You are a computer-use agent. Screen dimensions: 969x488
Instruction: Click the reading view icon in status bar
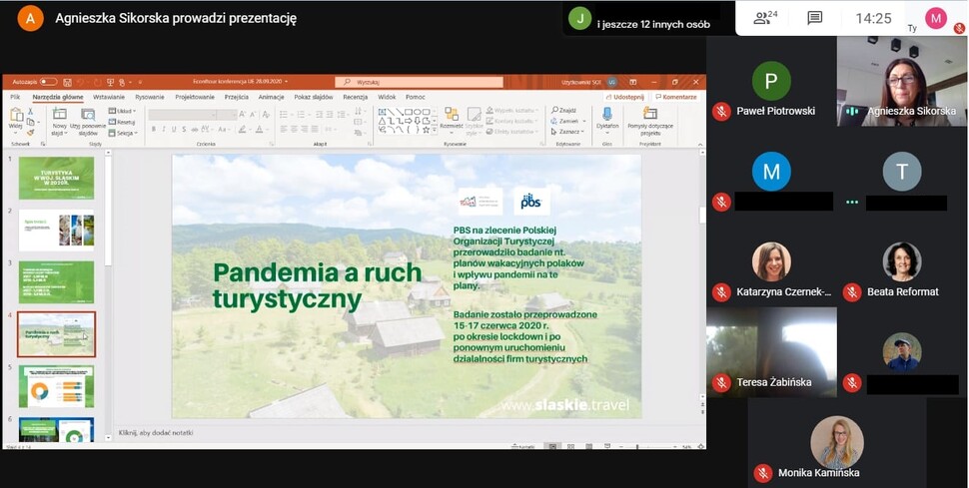pos(589,446)
